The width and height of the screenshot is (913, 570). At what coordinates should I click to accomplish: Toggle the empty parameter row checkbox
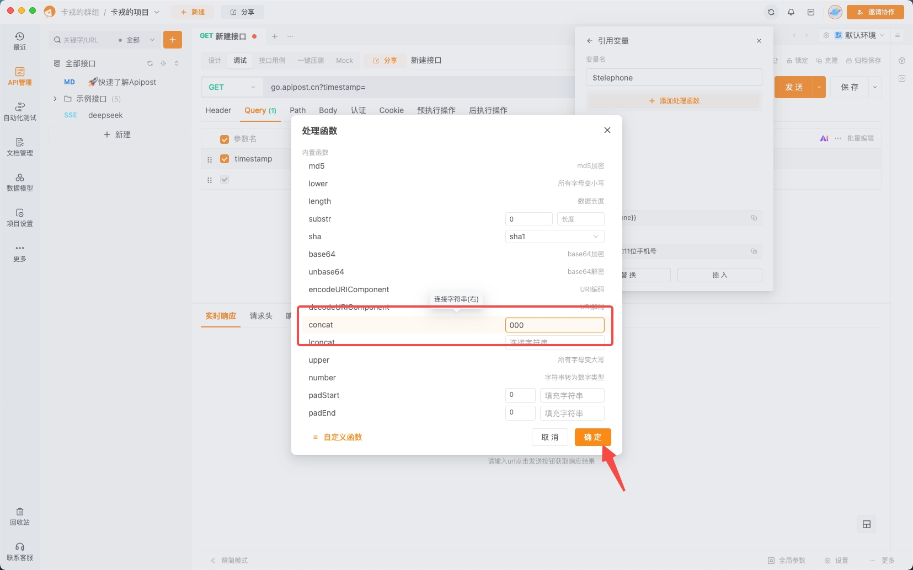(225, 179)
